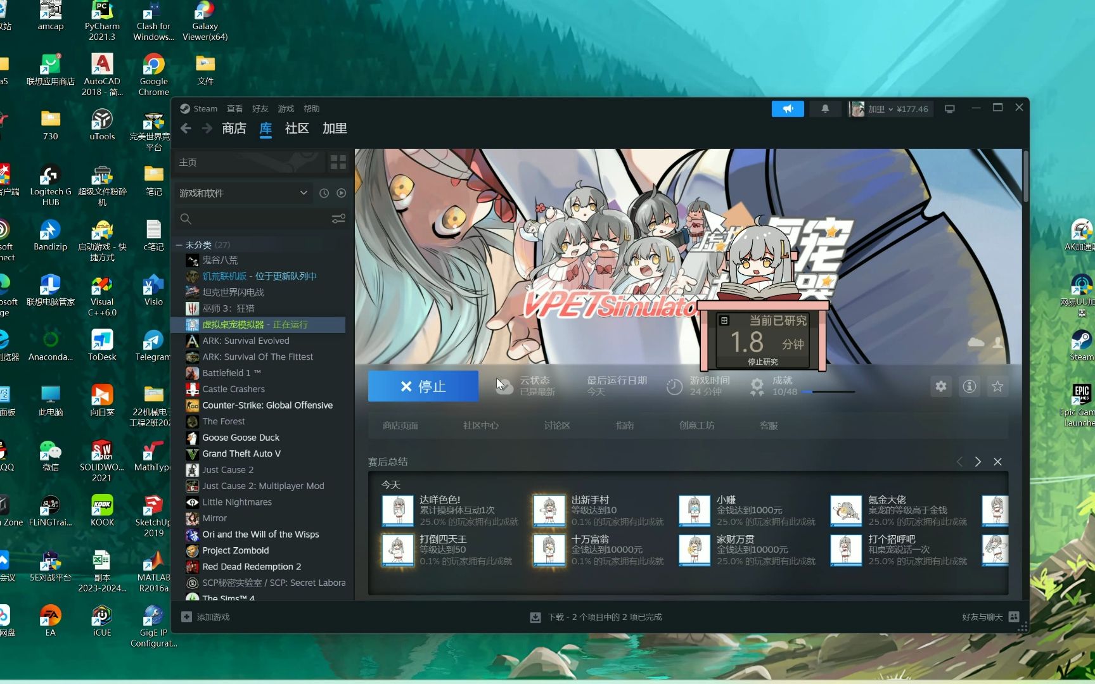The height and width of the screenshot is (684, 1095).
Task: Show only ready-to-play games
Action: (x=342, y=193)
